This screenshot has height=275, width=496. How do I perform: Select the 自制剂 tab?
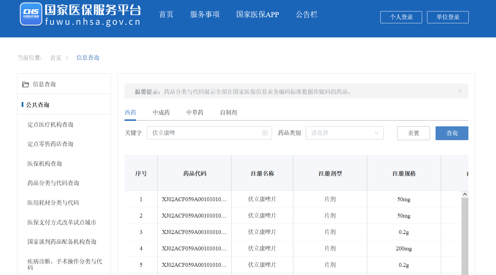[228, 113]
